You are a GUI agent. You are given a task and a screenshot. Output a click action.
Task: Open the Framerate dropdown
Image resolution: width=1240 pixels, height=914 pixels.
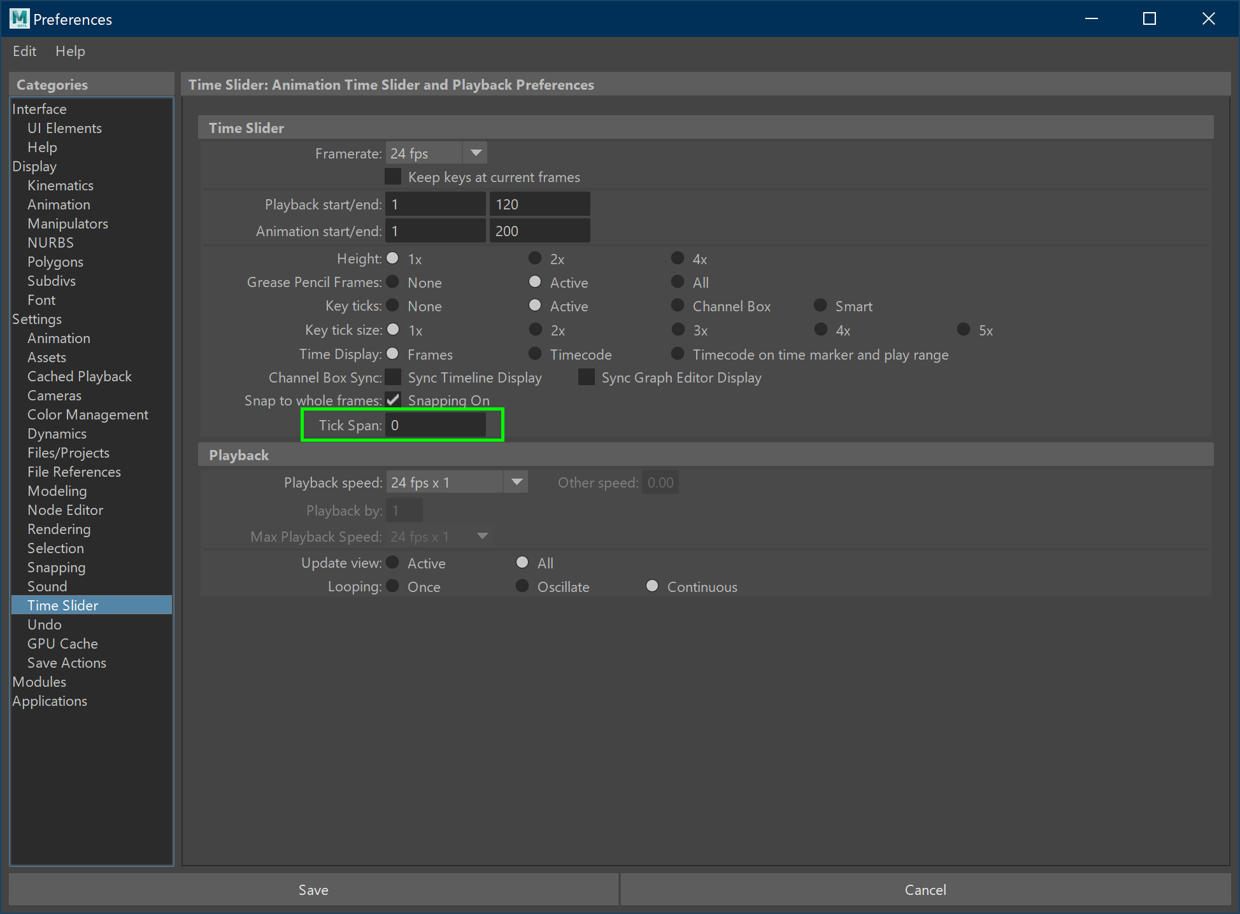[475, 153]
